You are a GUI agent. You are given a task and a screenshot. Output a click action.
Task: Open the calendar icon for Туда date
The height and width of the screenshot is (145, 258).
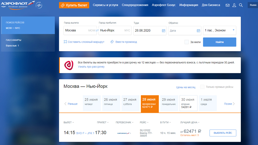[163, 30]
